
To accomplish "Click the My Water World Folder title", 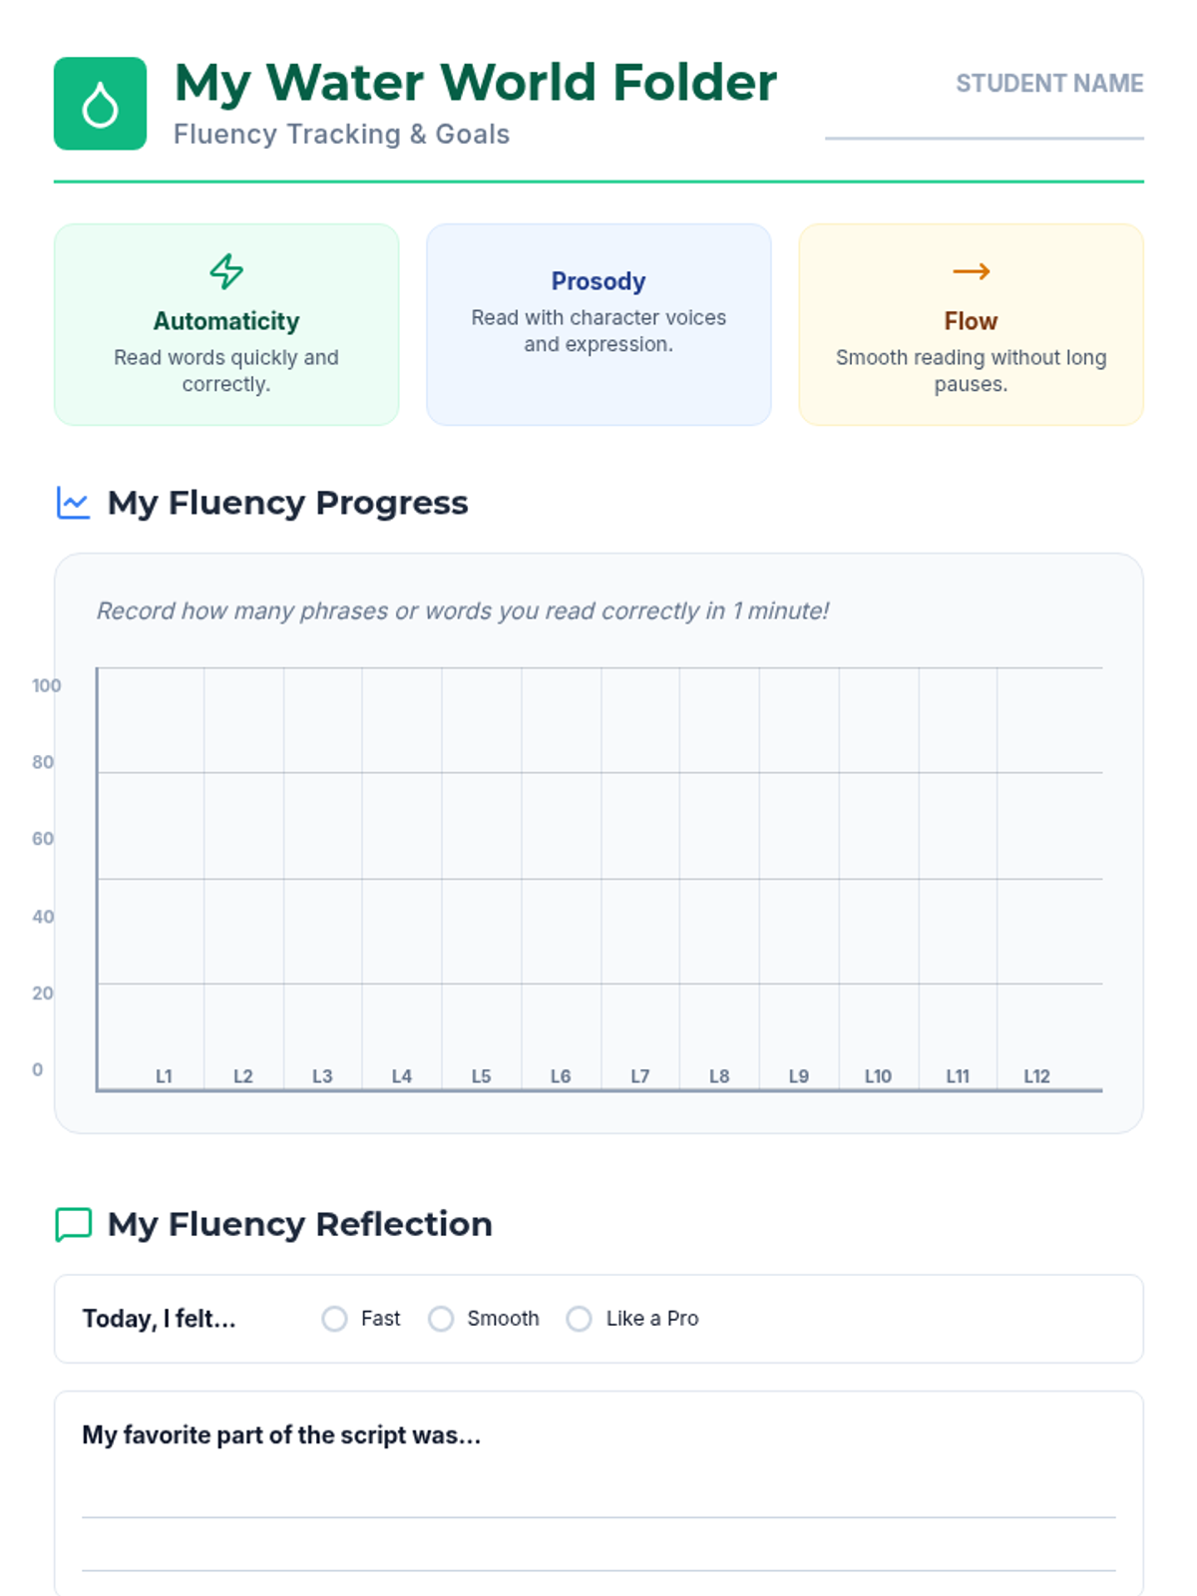I will point(475,83).
